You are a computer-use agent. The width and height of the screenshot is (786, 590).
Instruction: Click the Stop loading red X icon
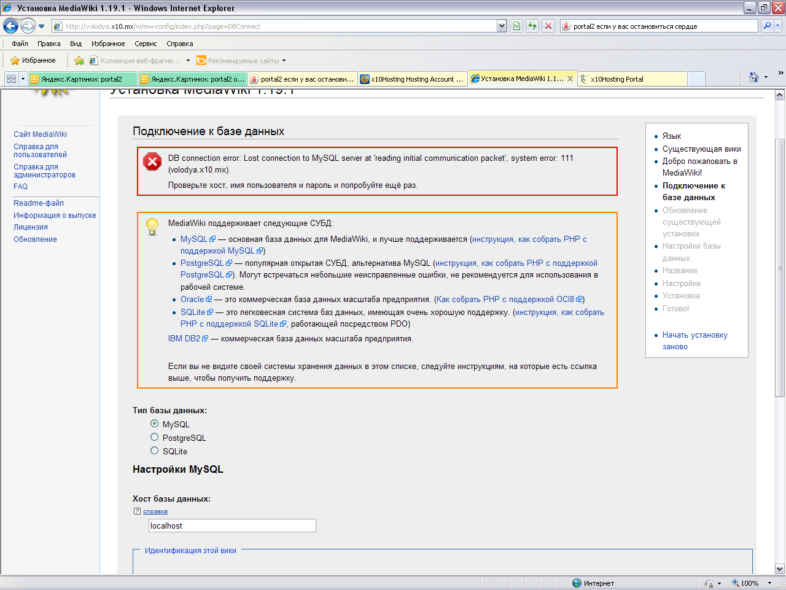click(x=548, y=26)
